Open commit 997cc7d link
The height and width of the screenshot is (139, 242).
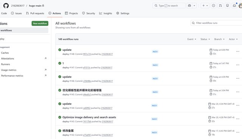(87, 54)
